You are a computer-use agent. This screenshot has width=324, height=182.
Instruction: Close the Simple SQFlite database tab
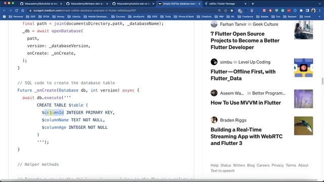click(199, 4)
